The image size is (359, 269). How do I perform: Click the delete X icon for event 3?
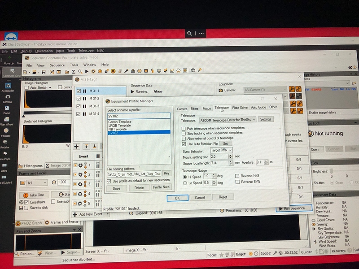coord(75,184)
